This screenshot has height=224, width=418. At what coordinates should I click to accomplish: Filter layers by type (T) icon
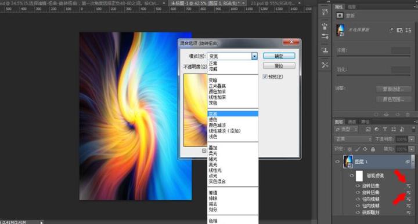(x=385, y=130)
